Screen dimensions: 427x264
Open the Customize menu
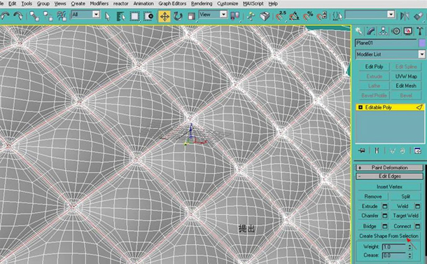coord(227,4)
